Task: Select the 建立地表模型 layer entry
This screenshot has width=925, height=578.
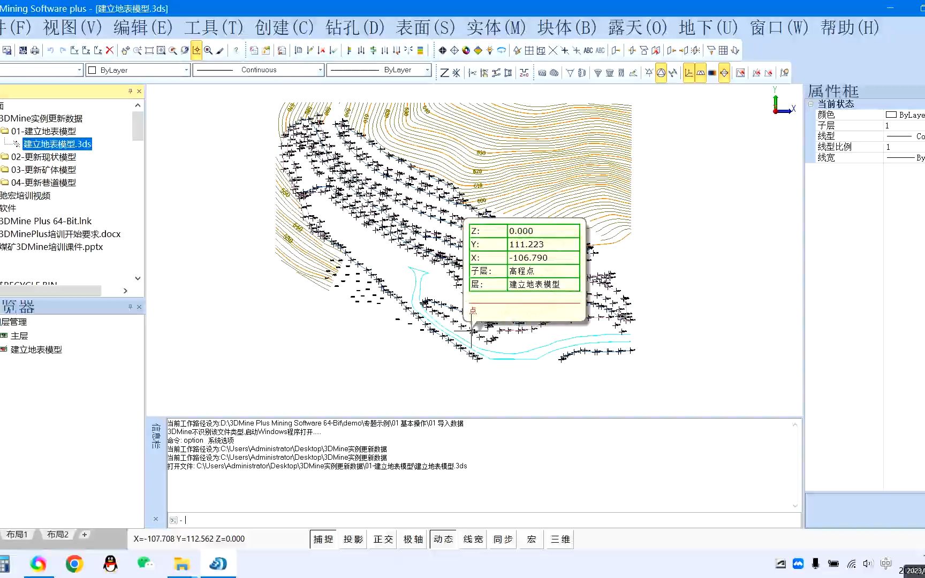Action: (36, 350)
